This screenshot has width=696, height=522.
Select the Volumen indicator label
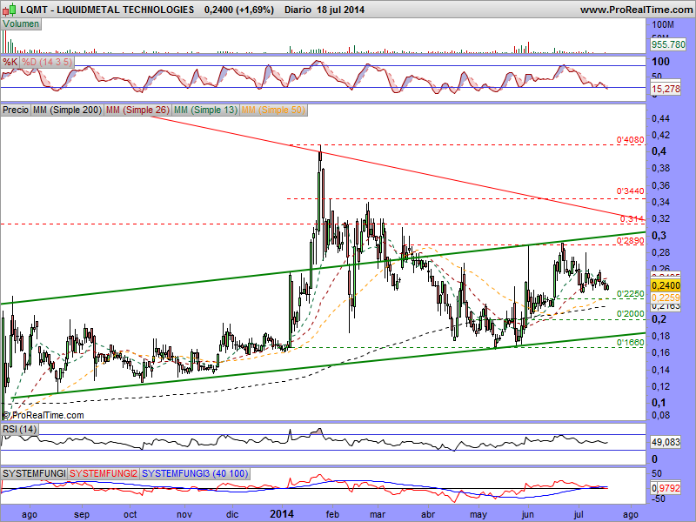coord(21,24)
